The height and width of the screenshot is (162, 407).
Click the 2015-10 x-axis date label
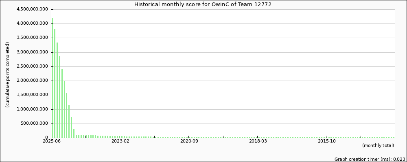326,141
